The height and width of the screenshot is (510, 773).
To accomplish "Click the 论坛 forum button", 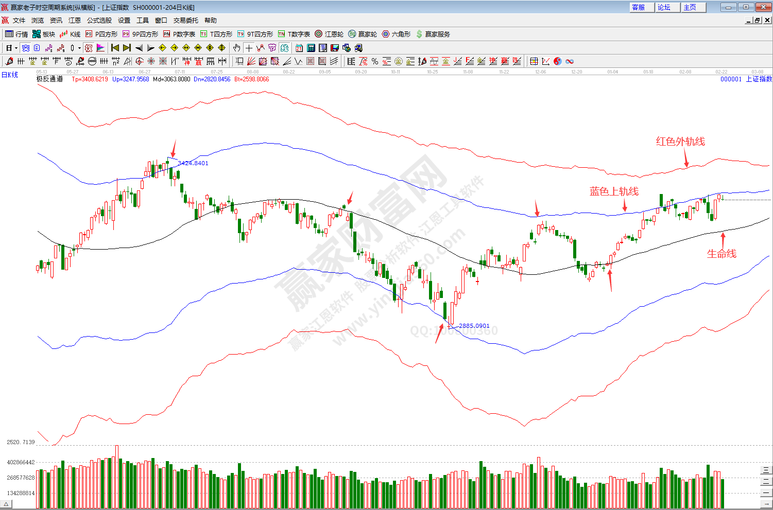I will pos(664,7).
